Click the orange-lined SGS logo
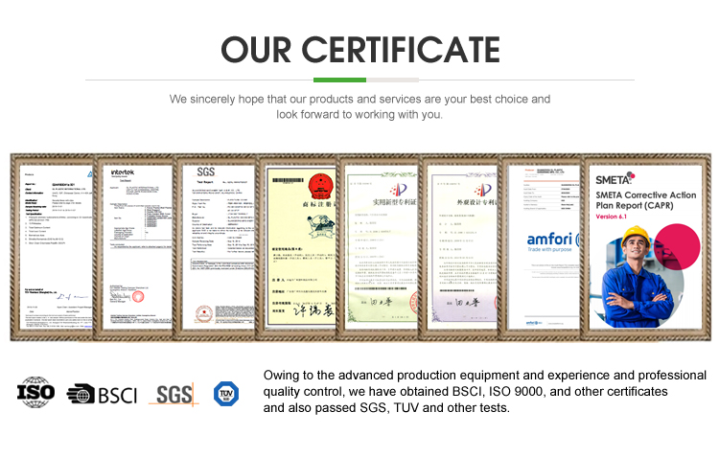 coord(173,394)
